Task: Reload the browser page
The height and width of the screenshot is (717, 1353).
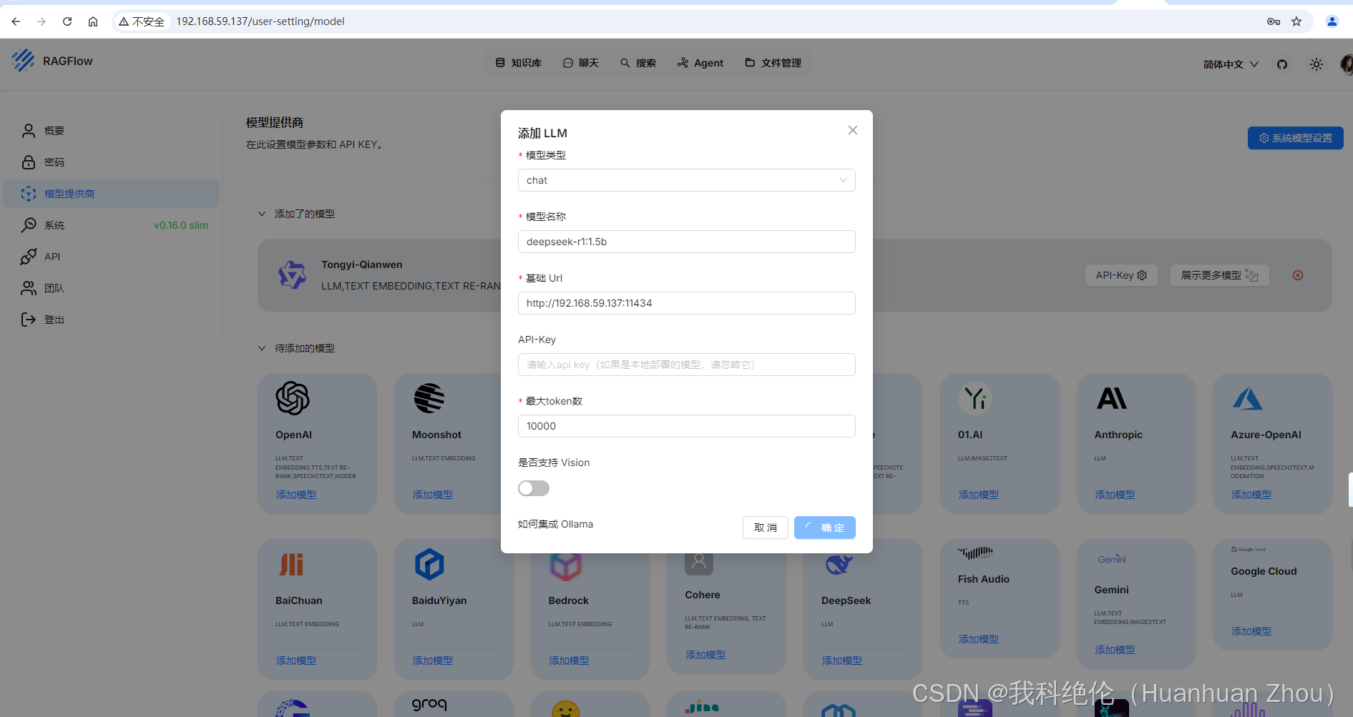Action: 67,21
